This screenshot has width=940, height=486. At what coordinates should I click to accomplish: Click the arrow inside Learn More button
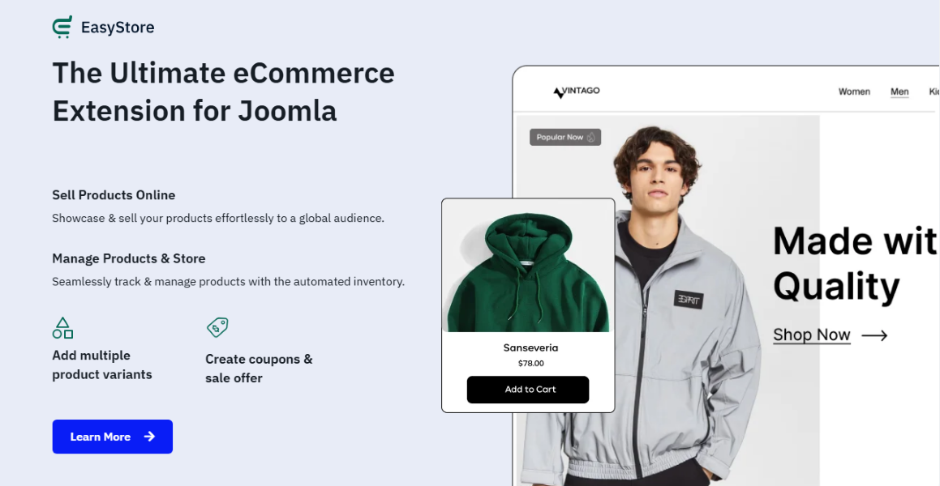tap(149, 437)
